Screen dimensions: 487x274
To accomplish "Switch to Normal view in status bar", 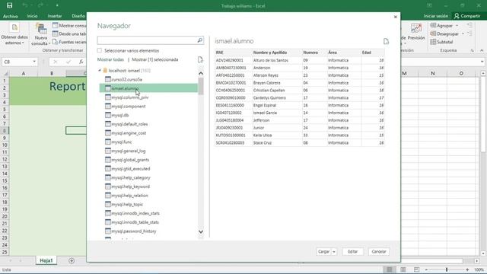I will [x=390, y=269].
